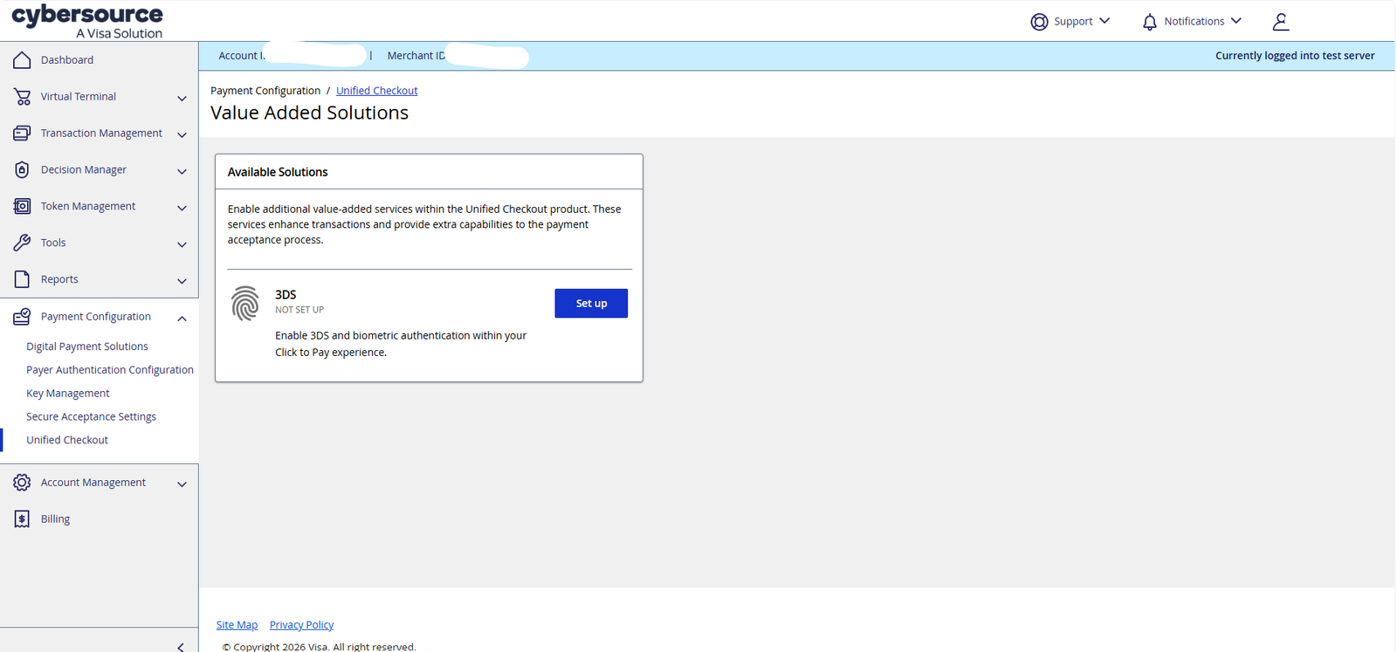This screenshot has width=1397, height=652.
Task: Open the Support dropdown arrow
Action: [1105, 21]
